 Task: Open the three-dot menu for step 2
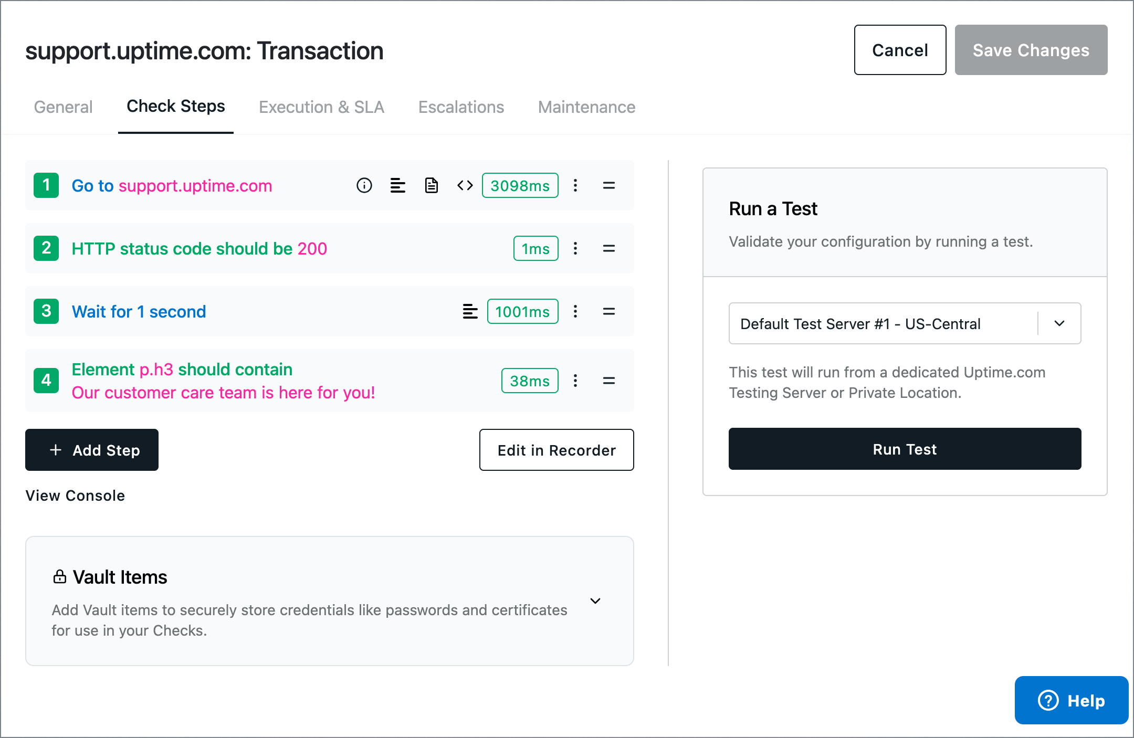click(x=575, y=248)
